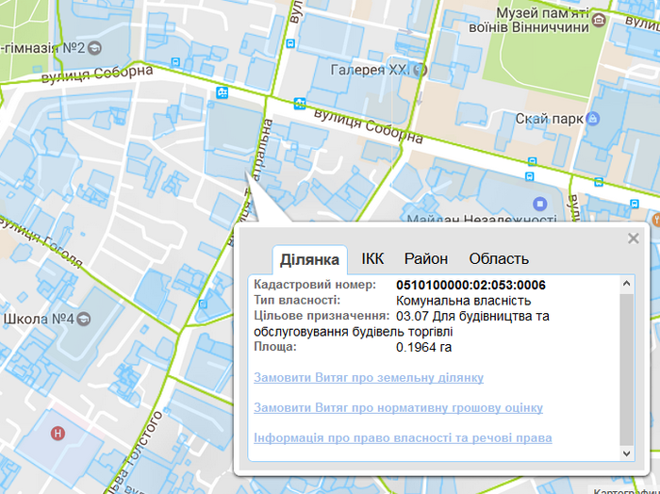
Task: Open the Район tab
Action: 426,258
